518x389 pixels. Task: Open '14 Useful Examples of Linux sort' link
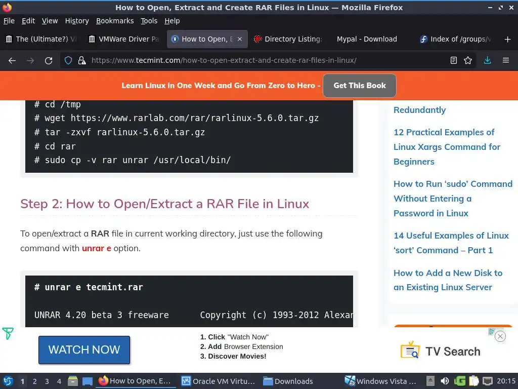click(x=451, y=243)
